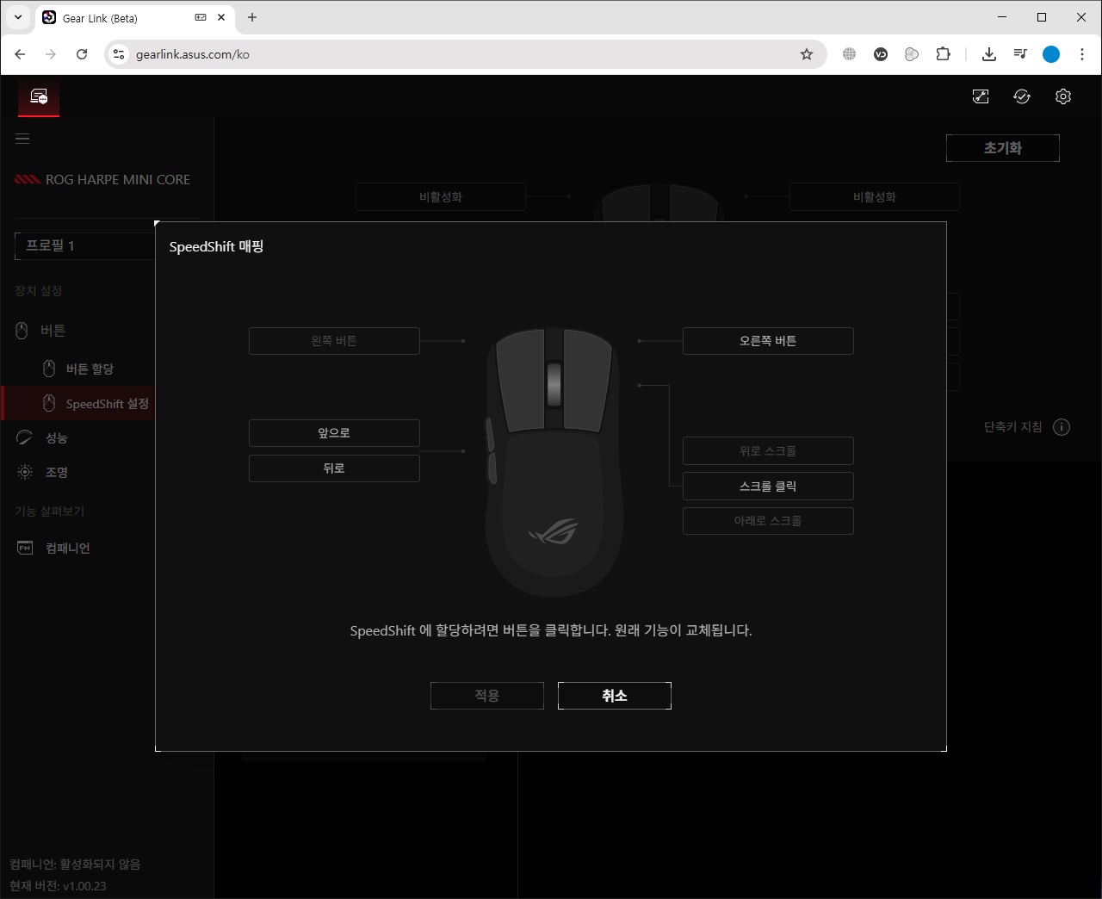The width and height of the screenshot is (1102, 899).
Task: Click the shortcut guide info icon
Action: pyautogui.click(x=1062, y=427)
